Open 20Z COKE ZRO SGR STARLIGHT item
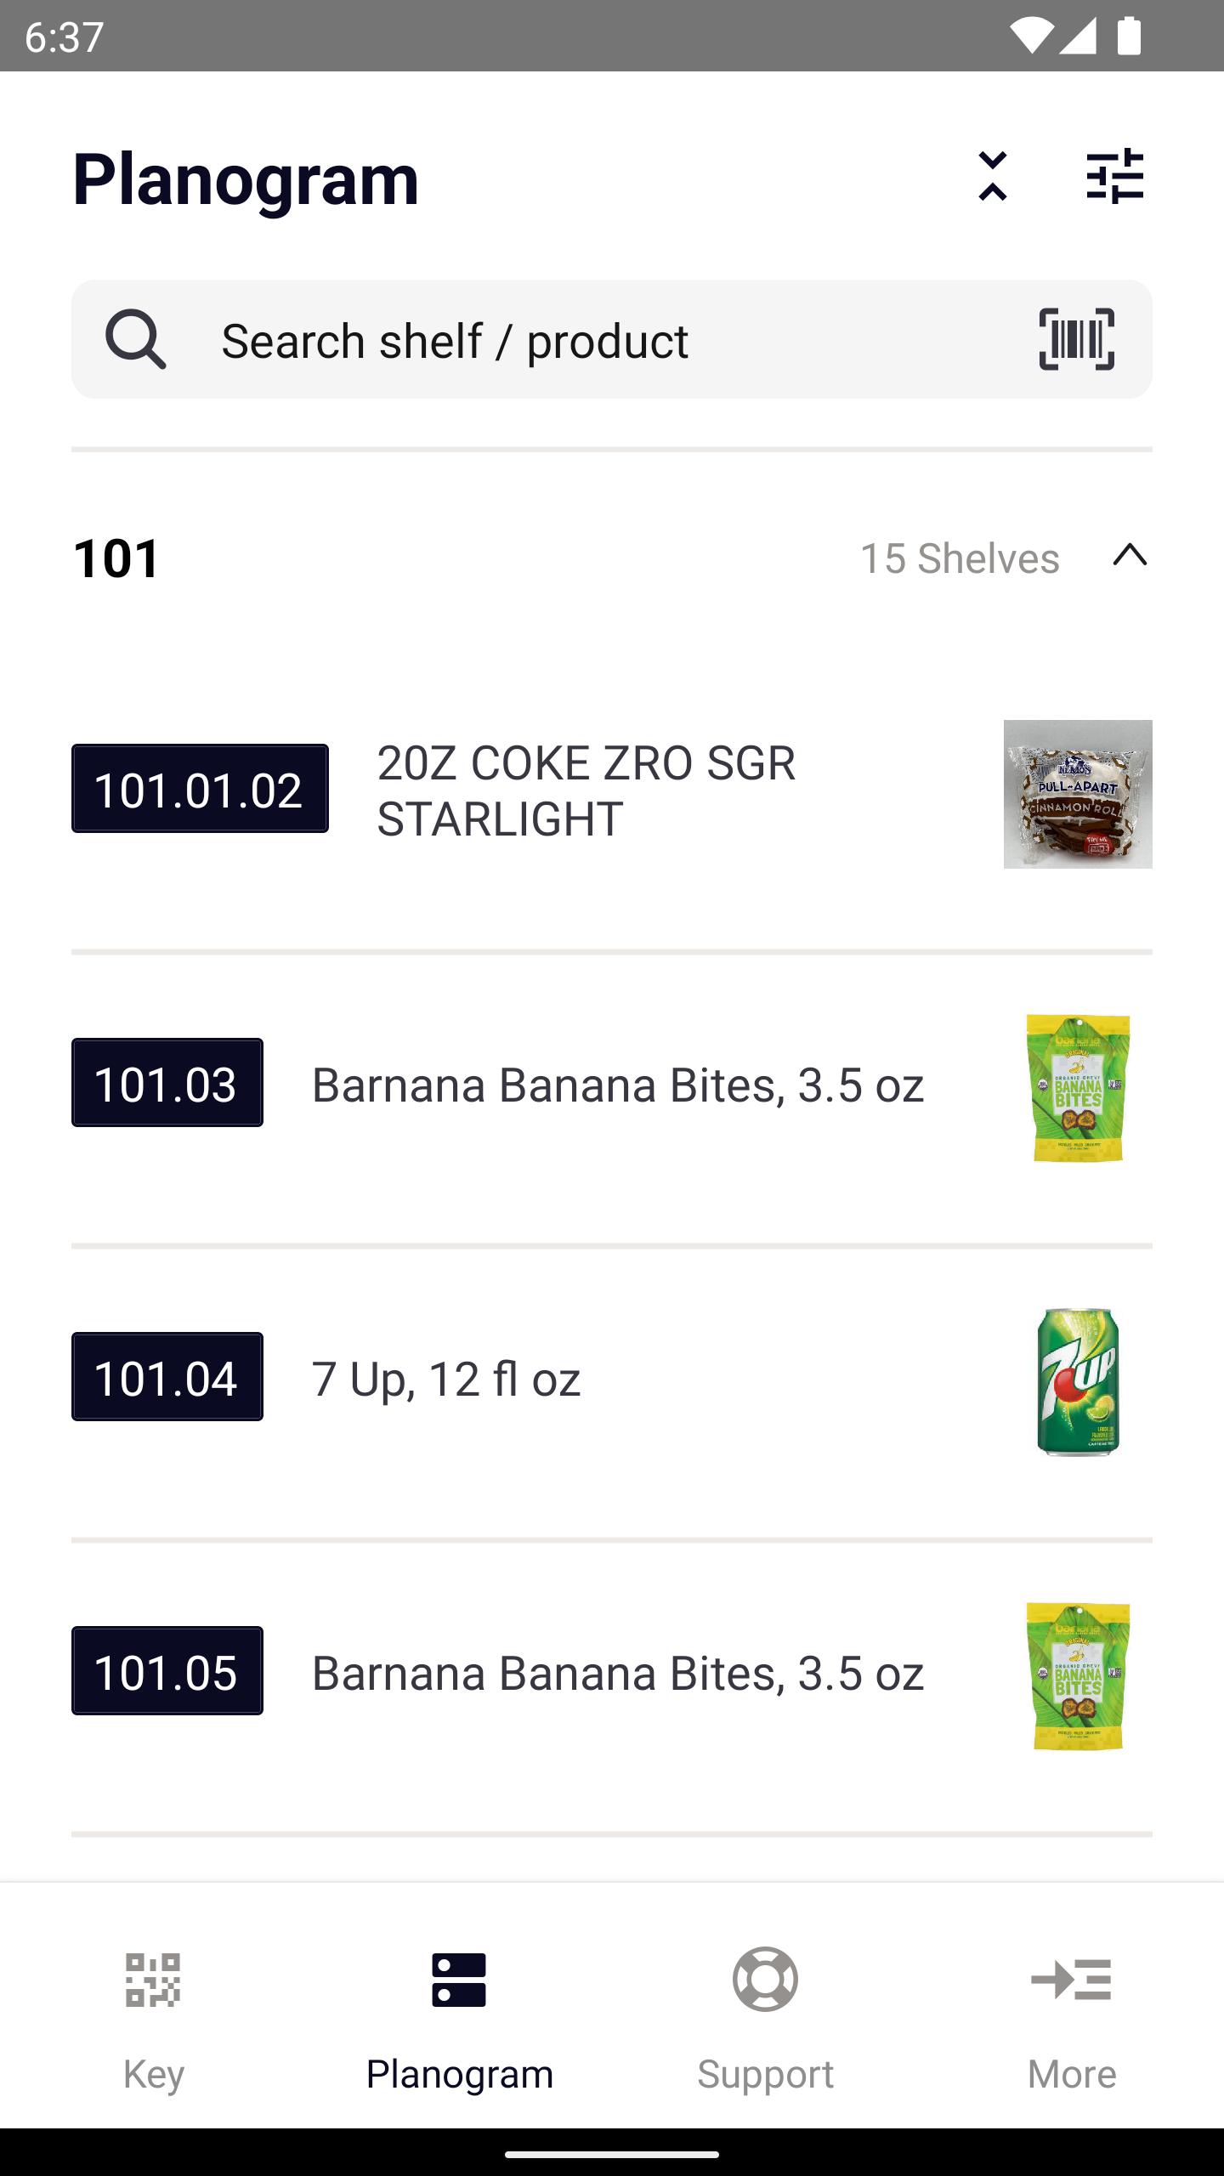 (x=612, y=790)
